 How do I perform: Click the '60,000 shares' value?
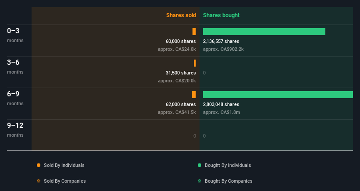181,41
